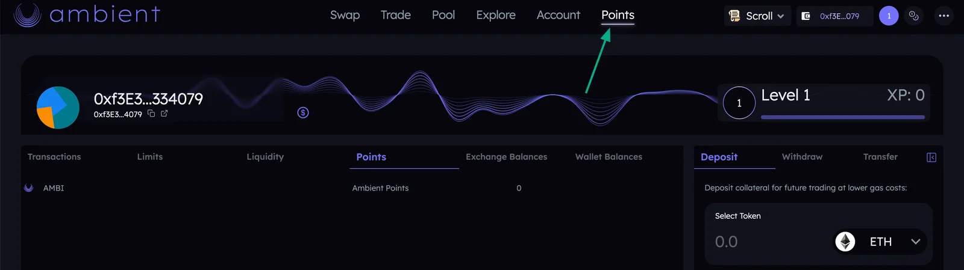Click the Scroll network icon

pyautogui.click(x=734, y=16)
